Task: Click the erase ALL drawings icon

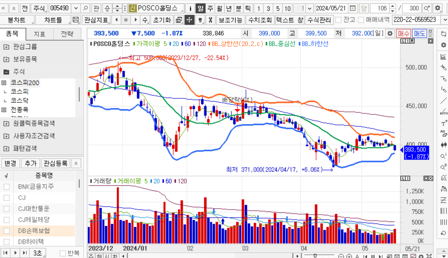Action: click(444, 134)
